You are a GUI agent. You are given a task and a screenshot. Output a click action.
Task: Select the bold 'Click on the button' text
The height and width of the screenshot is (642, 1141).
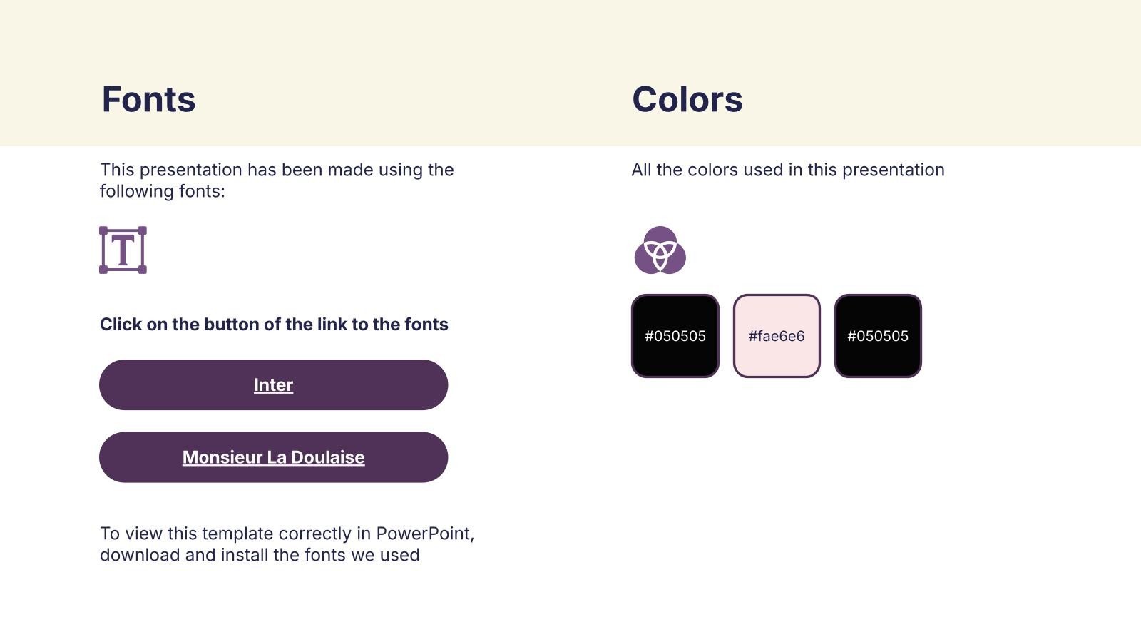click(274, 325)
